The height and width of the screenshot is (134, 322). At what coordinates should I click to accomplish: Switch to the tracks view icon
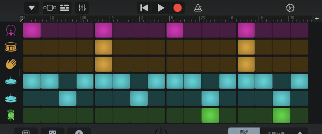64,8
